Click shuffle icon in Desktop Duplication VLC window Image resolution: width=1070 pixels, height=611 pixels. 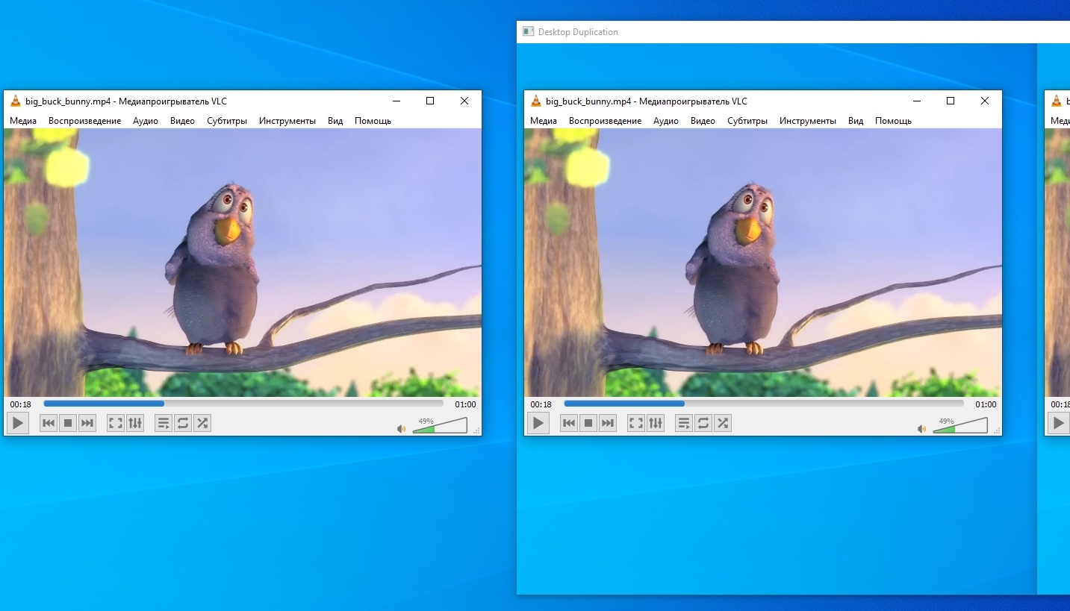723,424
